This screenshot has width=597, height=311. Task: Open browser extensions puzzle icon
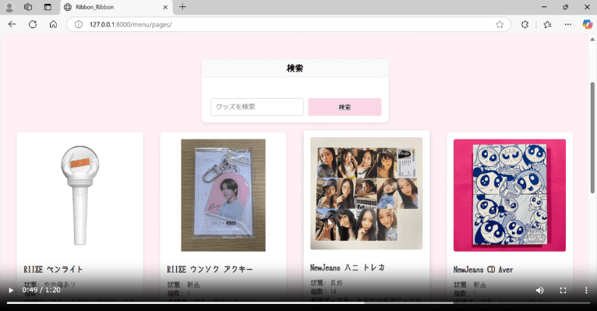[x=525, y=24]
